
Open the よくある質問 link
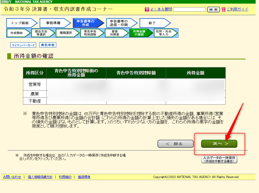(x=161, y=9)
